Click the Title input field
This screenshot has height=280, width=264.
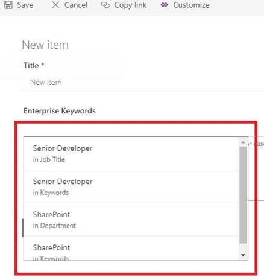coord(143,83)
